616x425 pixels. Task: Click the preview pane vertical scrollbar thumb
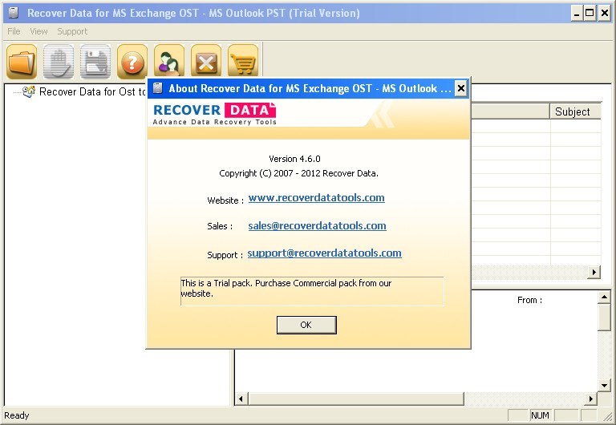pyautogui.click(x=604, y=318)
